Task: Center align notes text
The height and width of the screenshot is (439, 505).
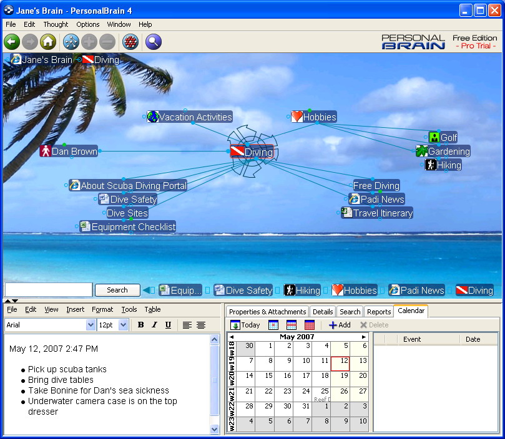Action: [201, 325]
